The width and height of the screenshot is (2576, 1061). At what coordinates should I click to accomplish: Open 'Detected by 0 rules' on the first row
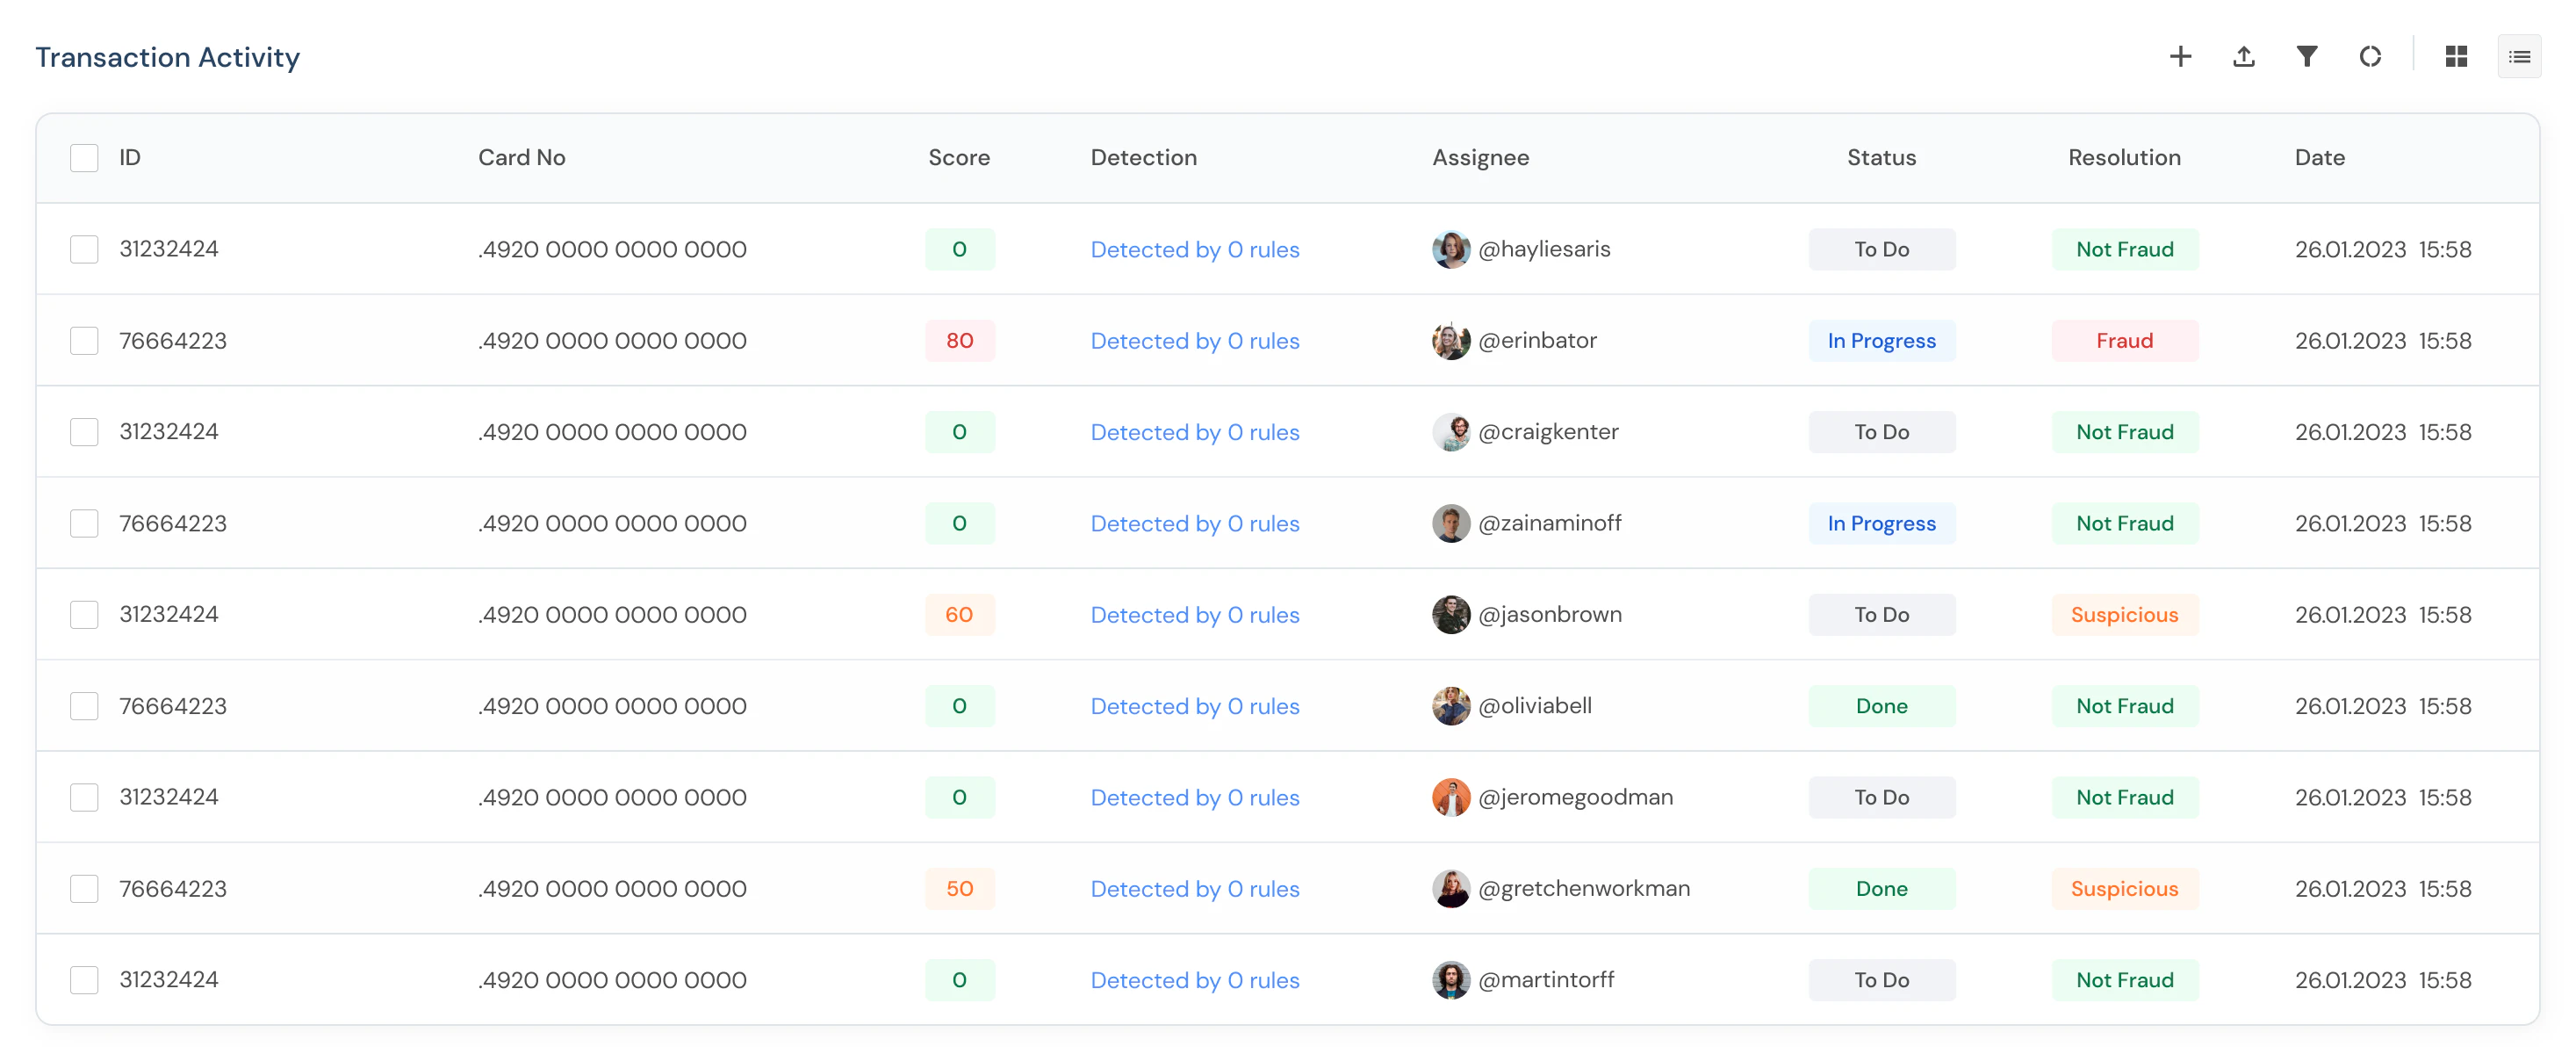tap(1194, 249)
